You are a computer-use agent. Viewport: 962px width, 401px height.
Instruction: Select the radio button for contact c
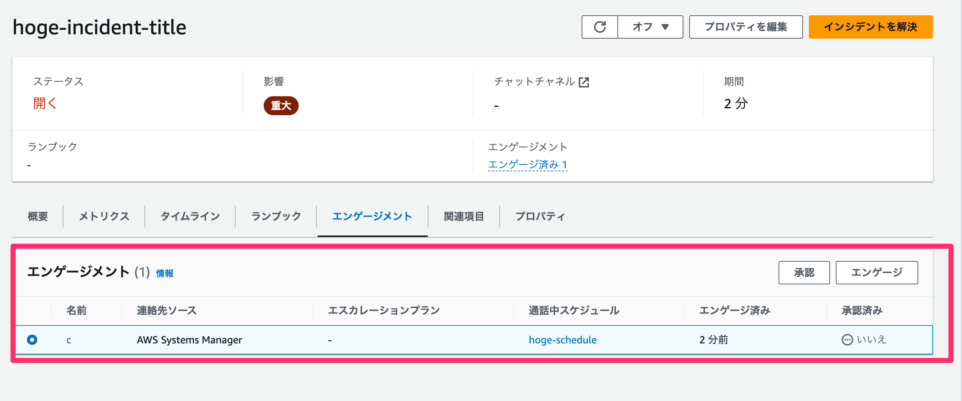(32, 340)
